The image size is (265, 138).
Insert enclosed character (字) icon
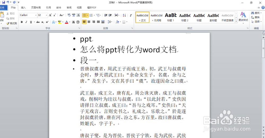pos(78,22)
